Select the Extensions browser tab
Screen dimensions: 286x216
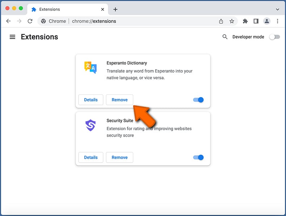(68, 9)
